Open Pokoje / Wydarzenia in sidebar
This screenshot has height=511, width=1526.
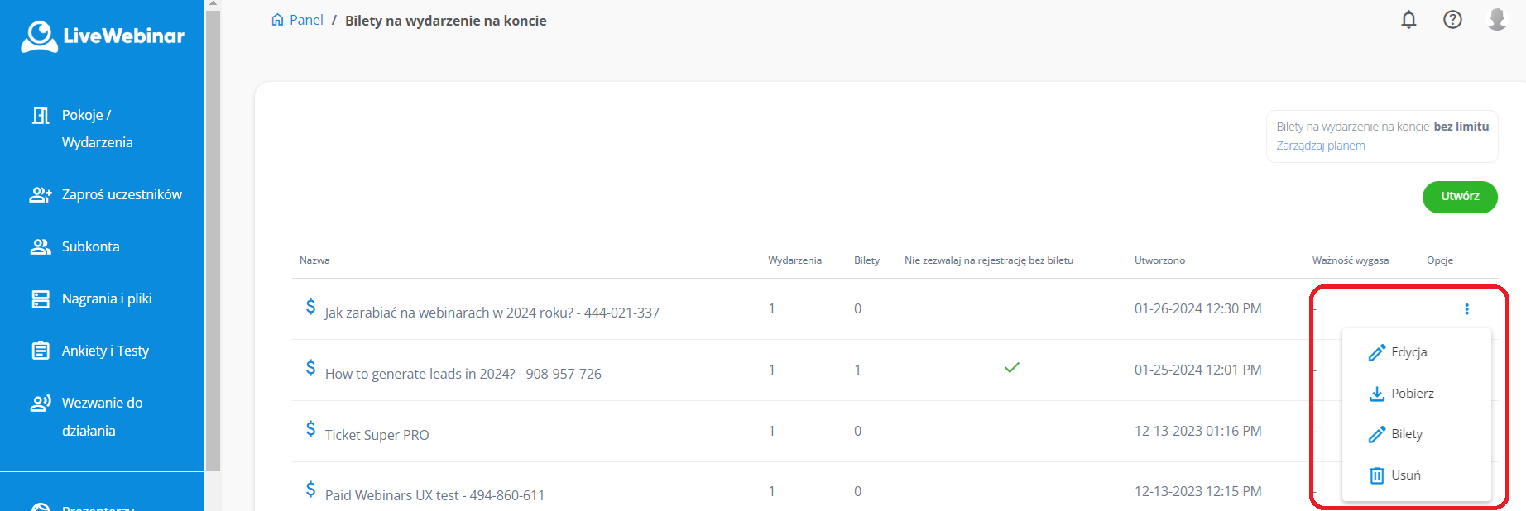[96, 128]
